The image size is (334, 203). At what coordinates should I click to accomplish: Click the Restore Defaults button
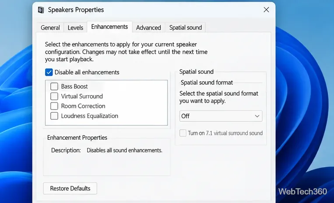70,188
